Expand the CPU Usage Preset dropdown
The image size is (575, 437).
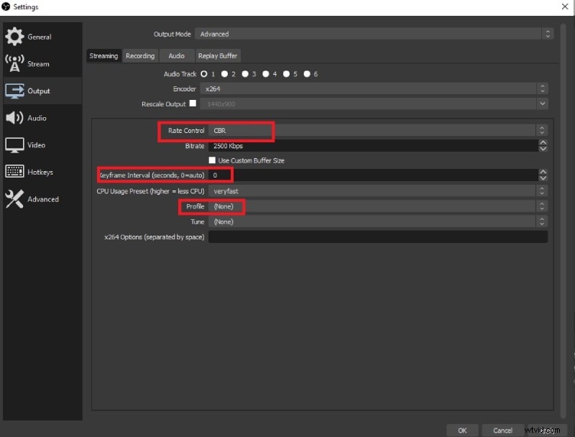359,190
